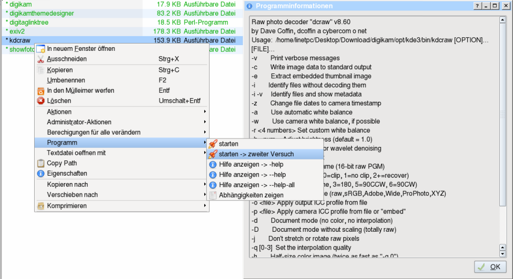Click the 'Raw photo decoder "dcraw" v8.60' line
The image size is (513, 279).
coord(301,22)
